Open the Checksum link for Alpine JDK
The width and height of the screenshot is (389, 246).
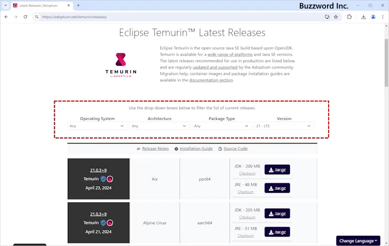point(247,217)
